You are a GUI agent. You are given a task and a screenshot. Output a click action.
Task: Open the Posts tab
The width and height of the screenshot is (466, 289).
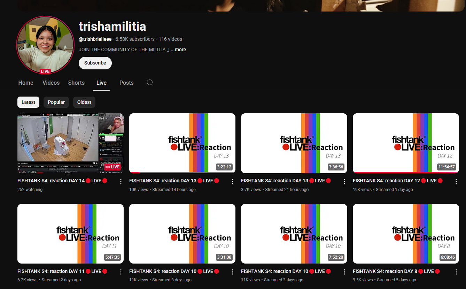(x=126, y=83)
